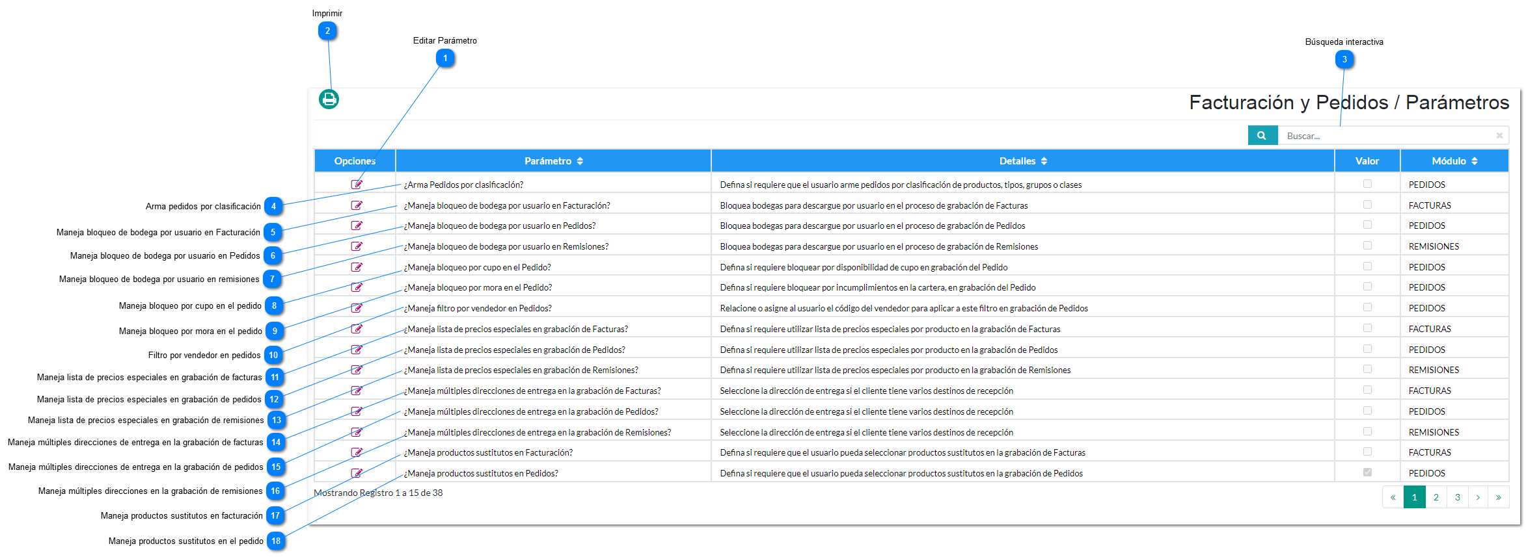
Task: Select text "¿Maneja filtro por vendedor en Pedidos?"
Action: click(x=478, y=308)
